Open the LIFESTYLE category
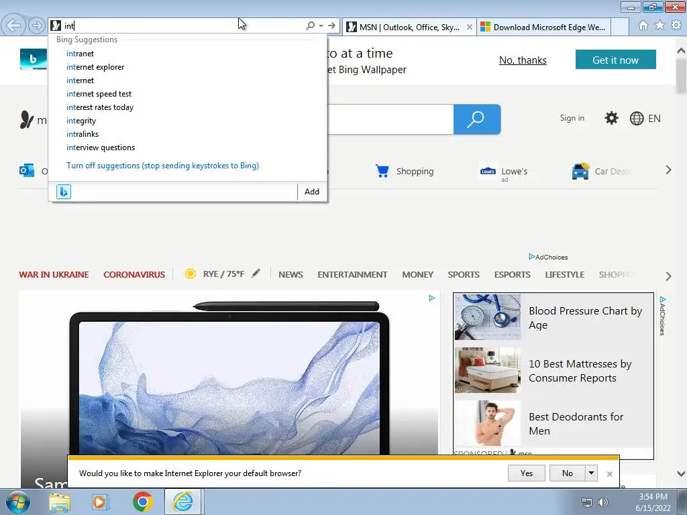 pyautogui.click(x=564, y=274)
